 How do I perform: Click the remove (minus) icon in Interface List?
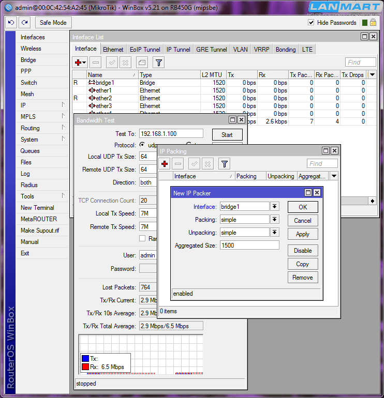coord(96,63)
